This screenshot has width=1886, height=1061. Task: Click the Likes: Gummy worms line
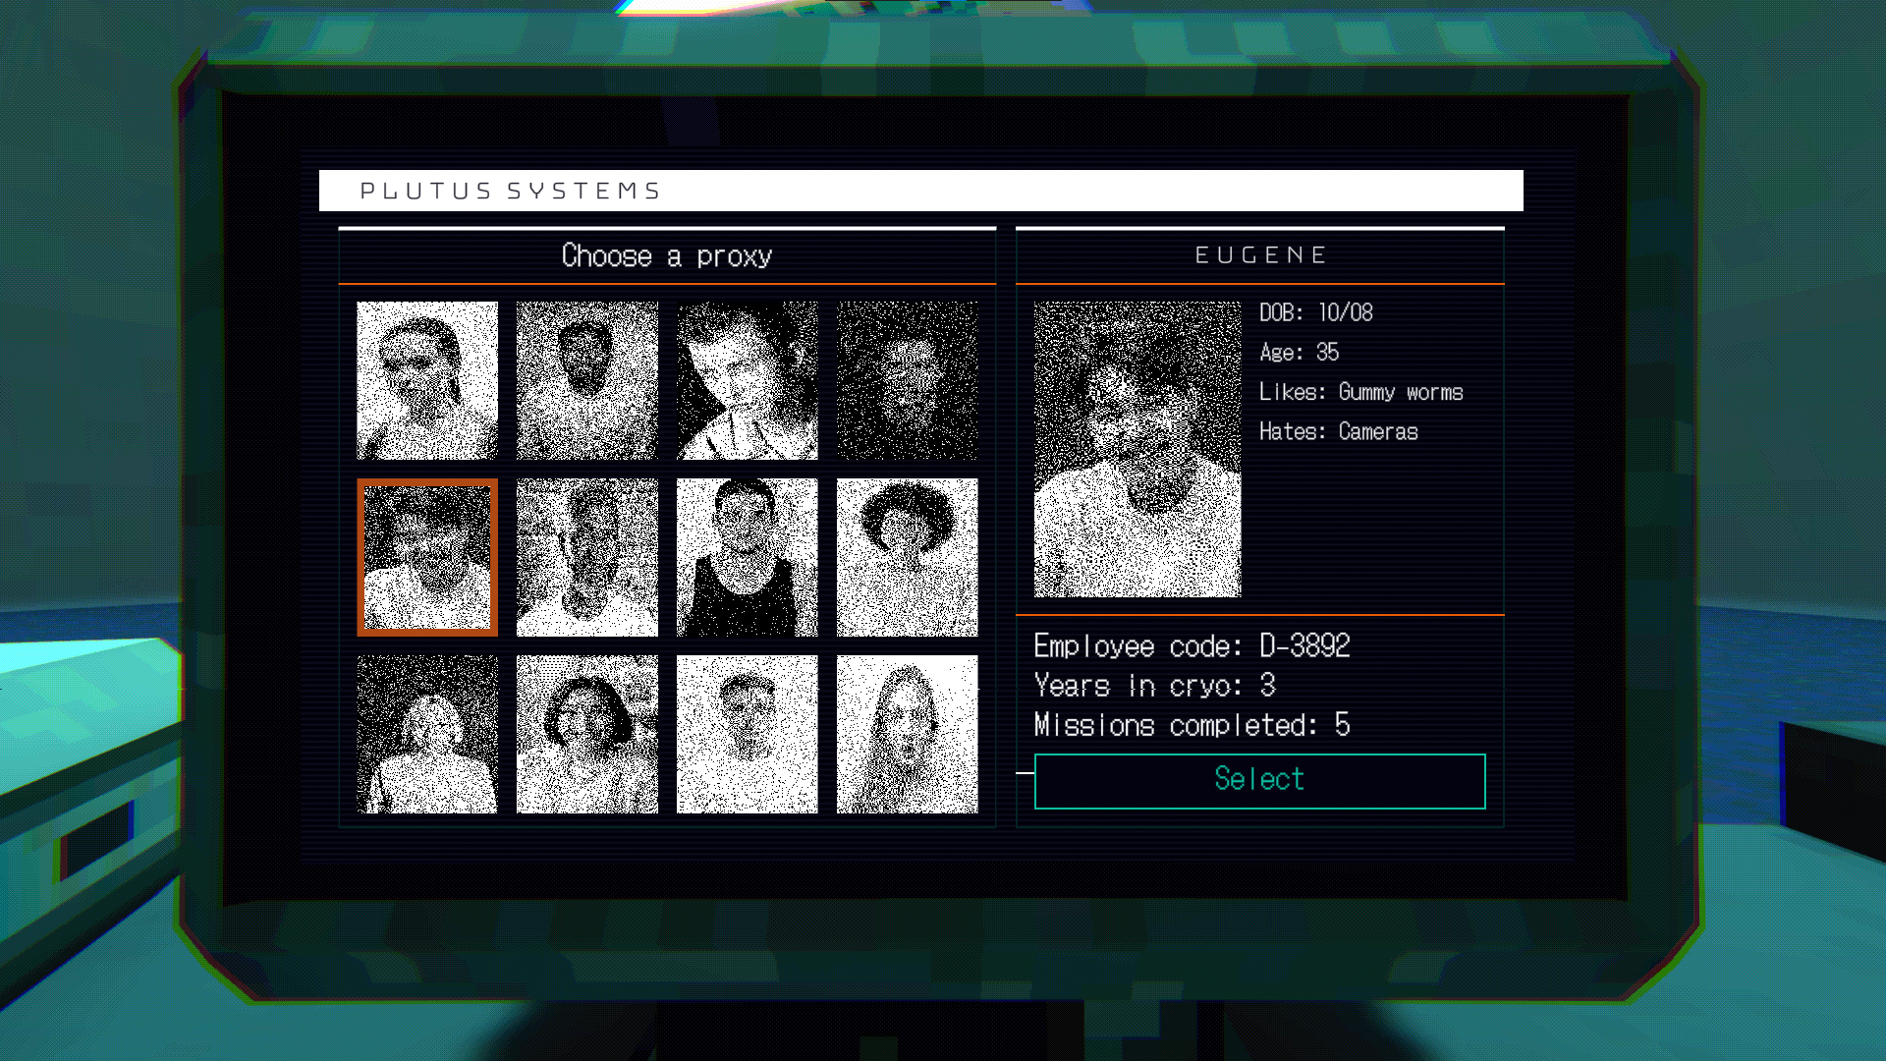1360,392
